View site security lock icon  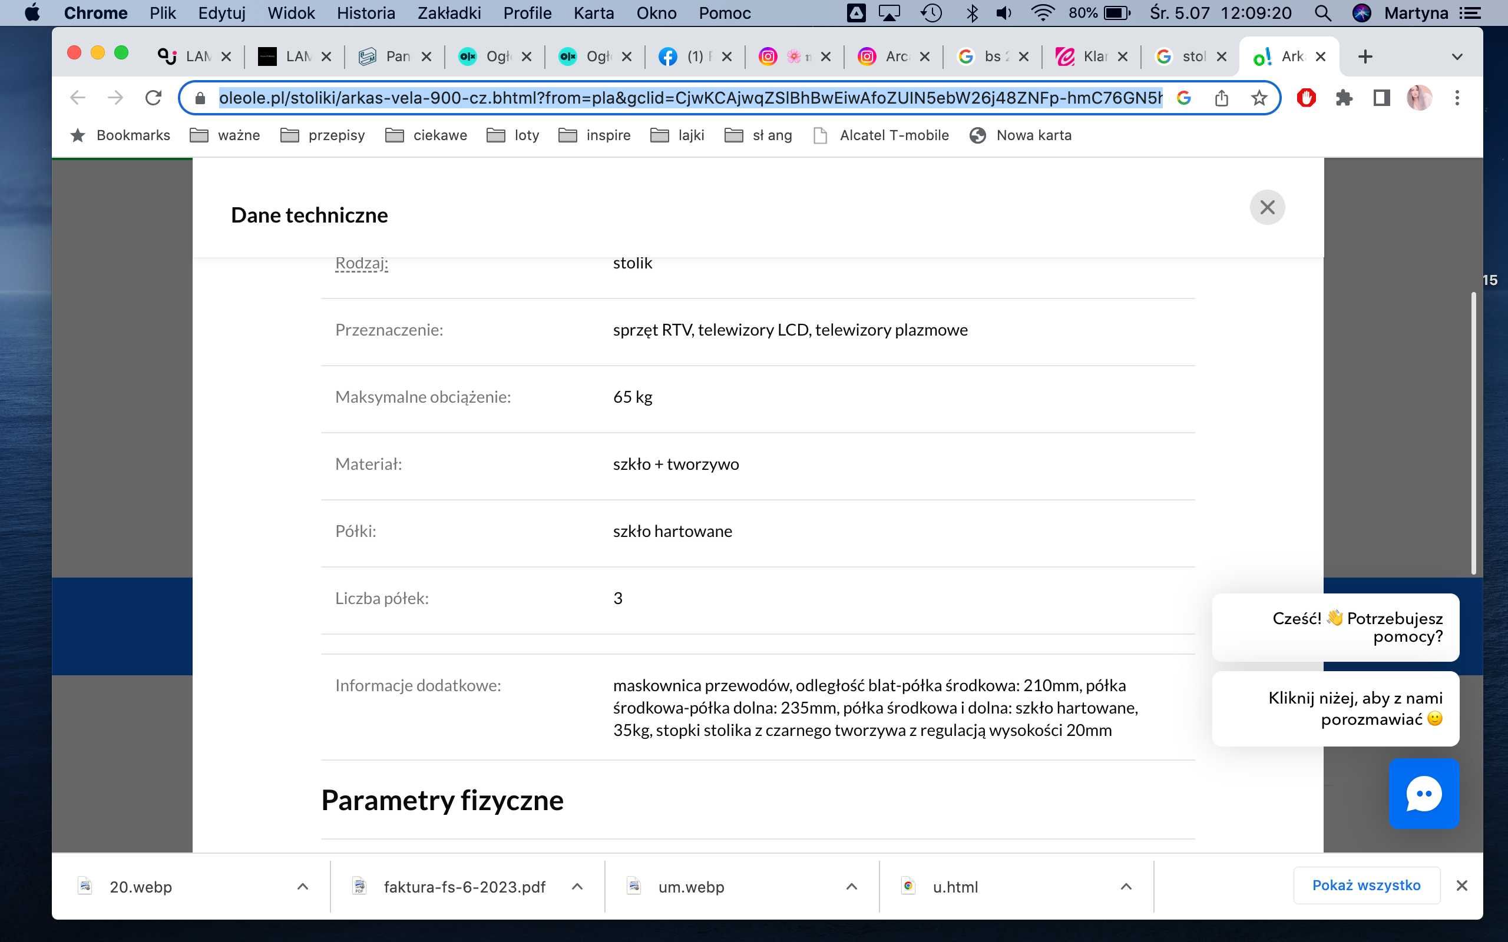pyautogui.click(x=200, y=98)
